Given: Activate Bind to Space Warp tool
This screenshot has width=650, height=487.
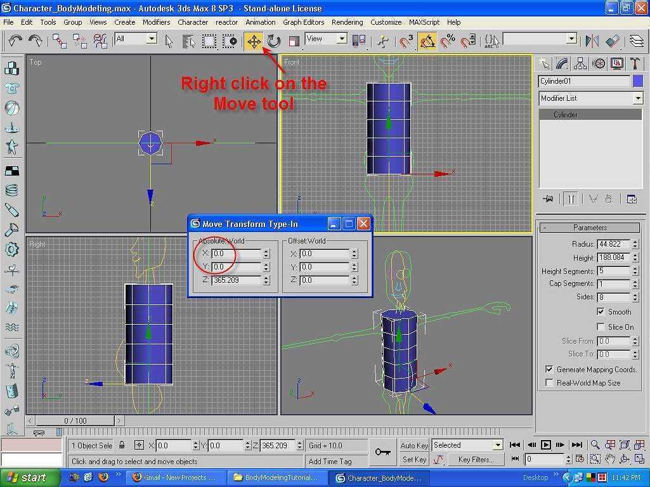Looking at the screenshot, I should coord(100,41).
